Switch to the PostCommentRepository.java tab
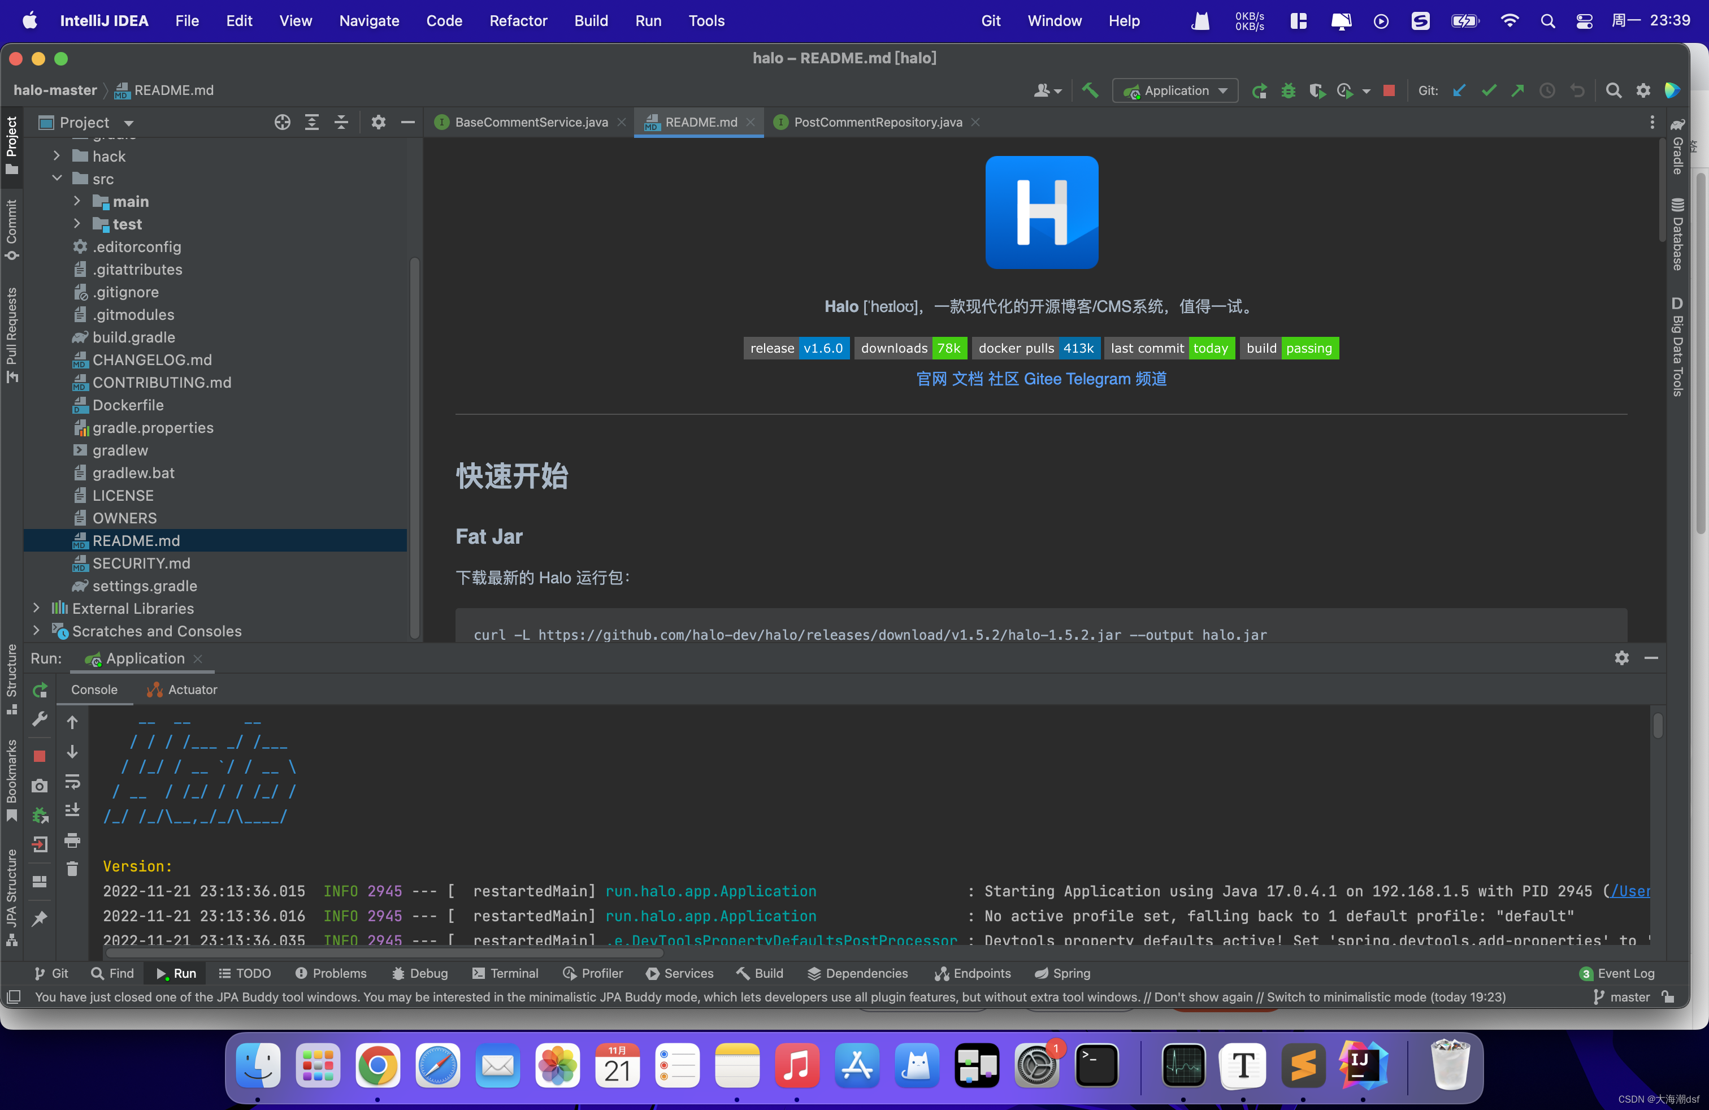The height and width of the screenshot is (1110, 1709). coord(877,123)
